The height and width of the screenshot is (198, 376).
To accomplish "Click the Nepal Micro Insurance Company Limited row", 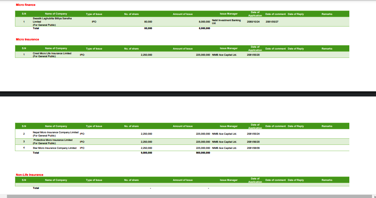I will [x=56, y=134].
